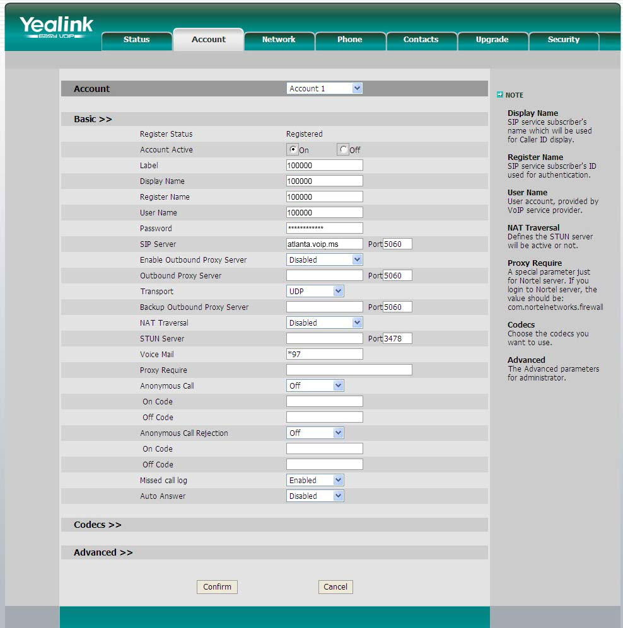Click the Confirm button

217,587
